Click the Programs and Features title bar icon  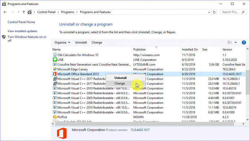coord(4,4)
